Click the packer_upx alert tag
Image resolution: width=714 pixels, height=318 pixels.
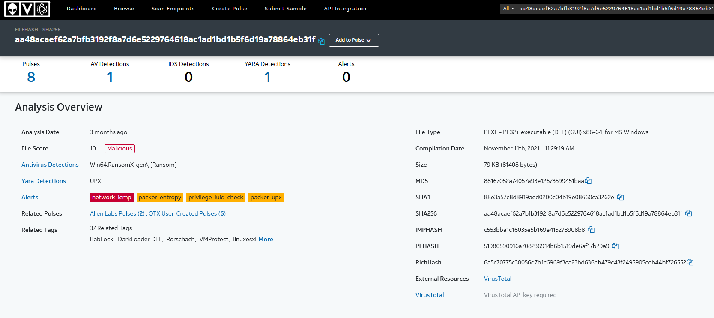click(x=266, y=198)
